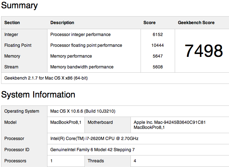Click the Section column header

click(12, 23)
